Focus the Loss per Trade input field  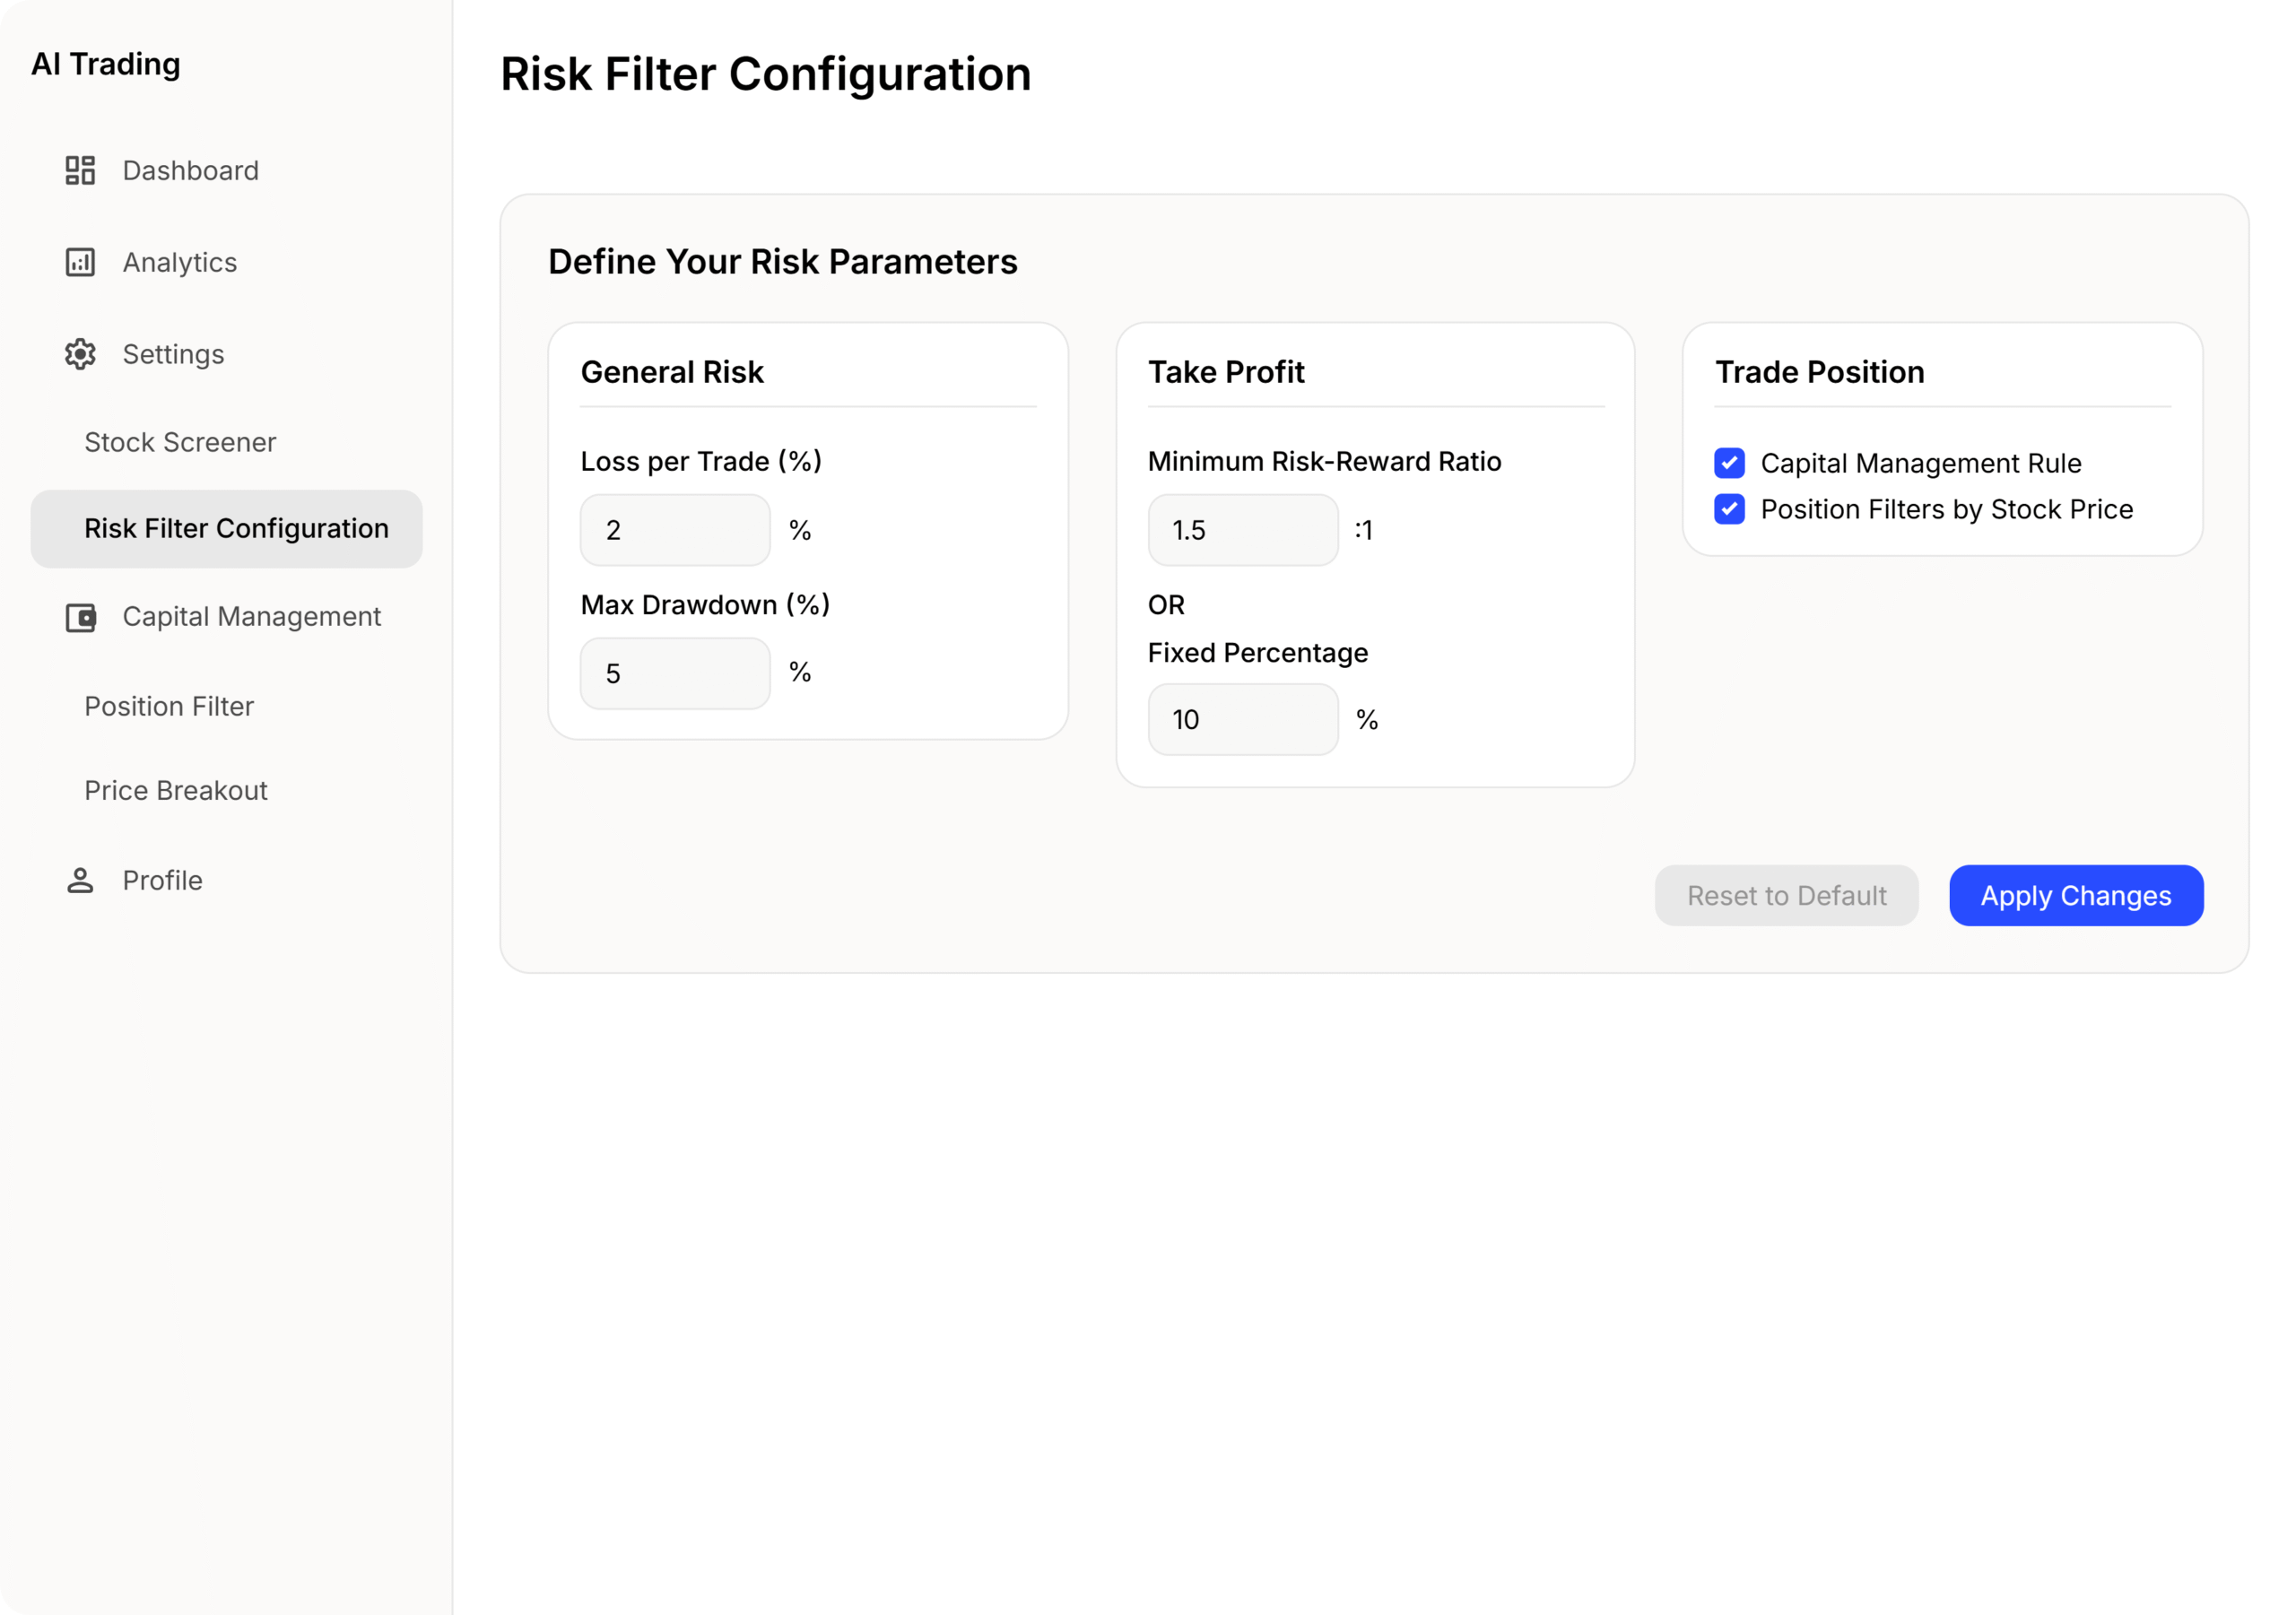(675, 530)
